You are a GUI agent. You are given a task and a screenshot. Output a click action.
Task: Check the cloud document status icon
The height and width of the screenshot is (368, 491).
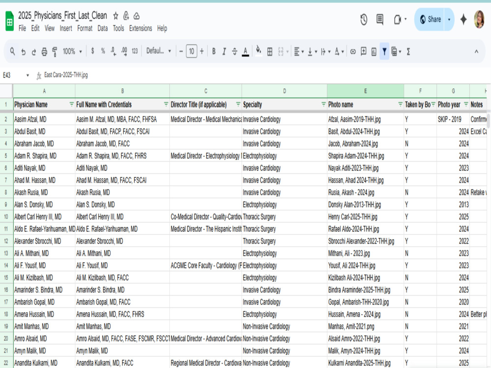pos(136,16)
